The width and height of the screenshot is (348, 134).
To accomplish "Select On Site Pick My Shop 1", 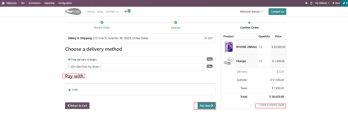I will tap(69, 67).
